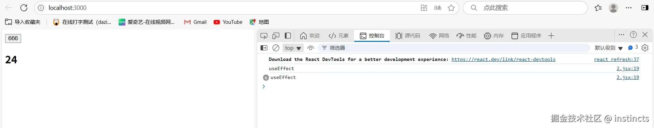Focus the 筛选器 console filter field

coord(454,48)
